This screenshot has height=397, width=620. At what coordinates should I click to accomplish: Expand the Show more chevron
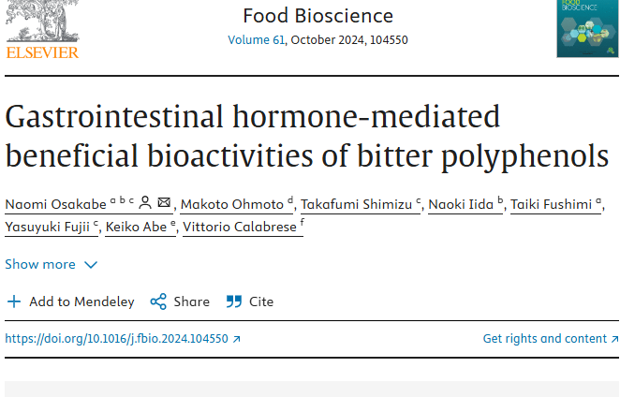point(91,265)
